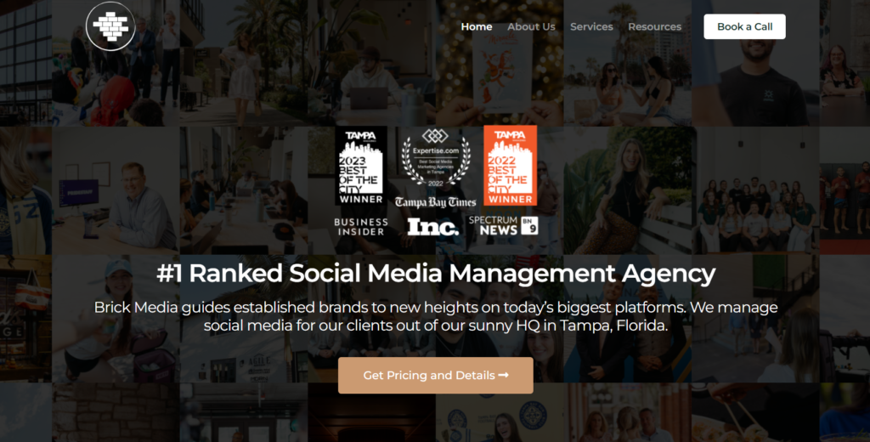
Task: Click the #1 Ranked Social Media Management Agency heading
Action: tap(436, 273)
